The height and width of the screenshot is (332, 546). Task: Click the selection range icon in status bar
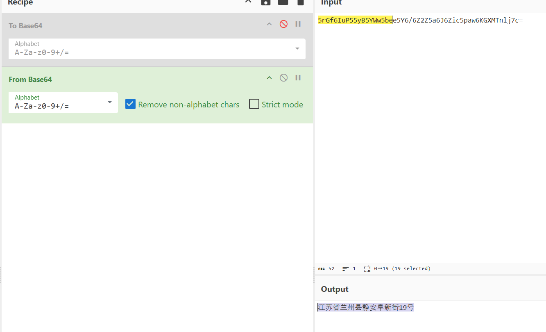[x=367, y=269]
